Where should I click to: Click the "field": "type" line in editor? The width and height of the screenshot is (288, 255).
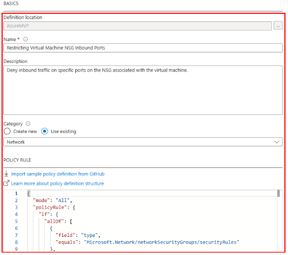(78, 235)
